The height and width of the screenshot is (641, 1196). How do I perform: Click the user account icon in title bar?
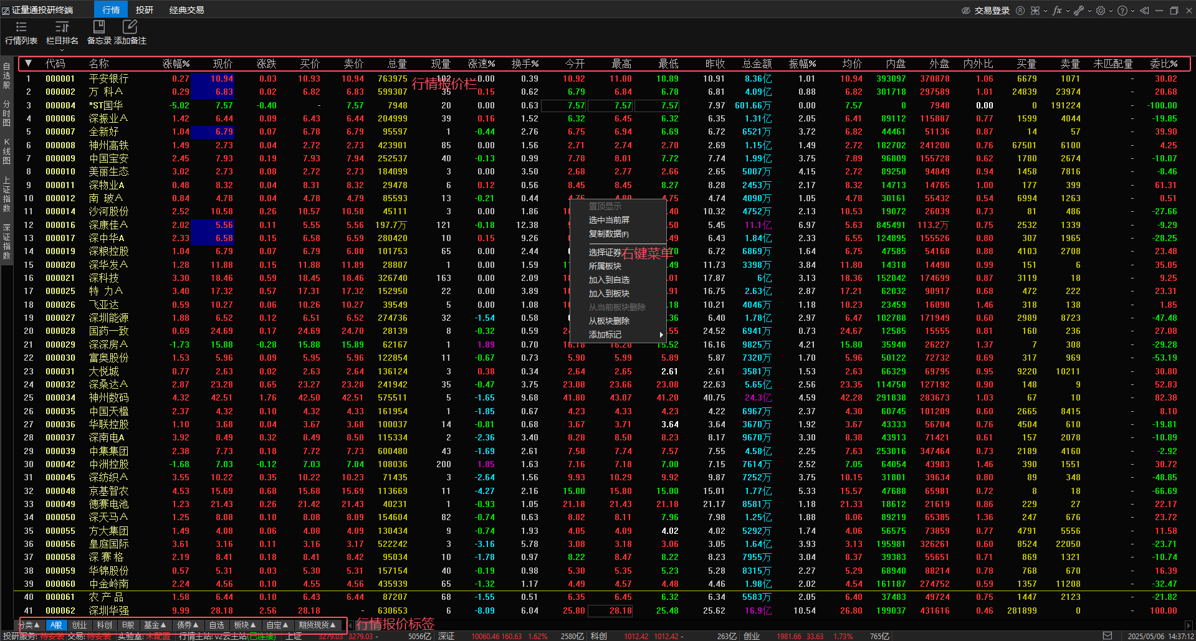pos(1020,11)
